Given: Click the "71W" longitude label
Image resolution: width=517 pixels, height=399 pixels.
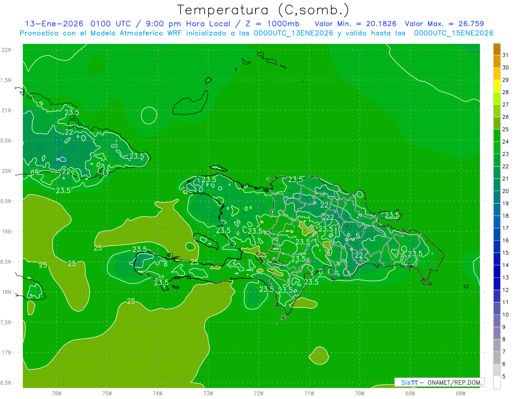Looking at the screenshot, I should point(309,393).
